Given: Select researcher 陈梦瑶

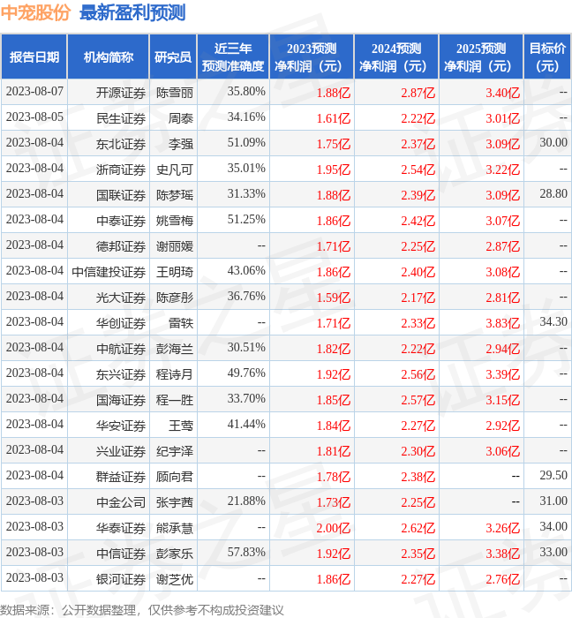Looking at the screenshot, I should (175, 195).
